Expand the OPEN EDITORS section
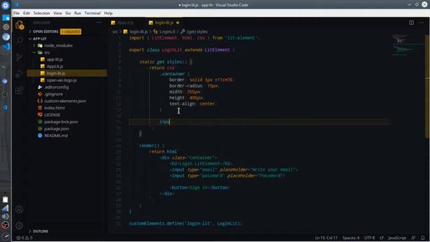 [x=46, y=32]
